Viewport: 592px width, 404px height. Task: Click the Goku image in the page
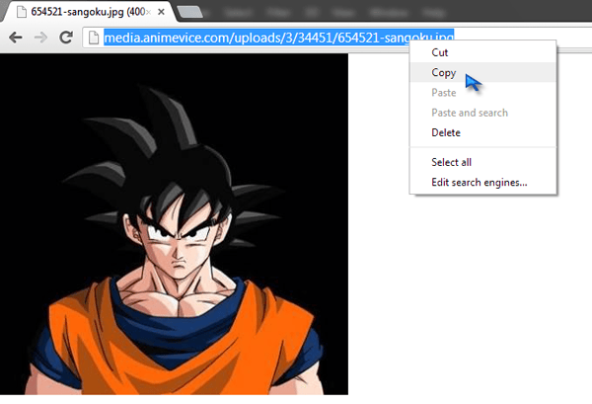pyautogui.click(x=174, y=224)
